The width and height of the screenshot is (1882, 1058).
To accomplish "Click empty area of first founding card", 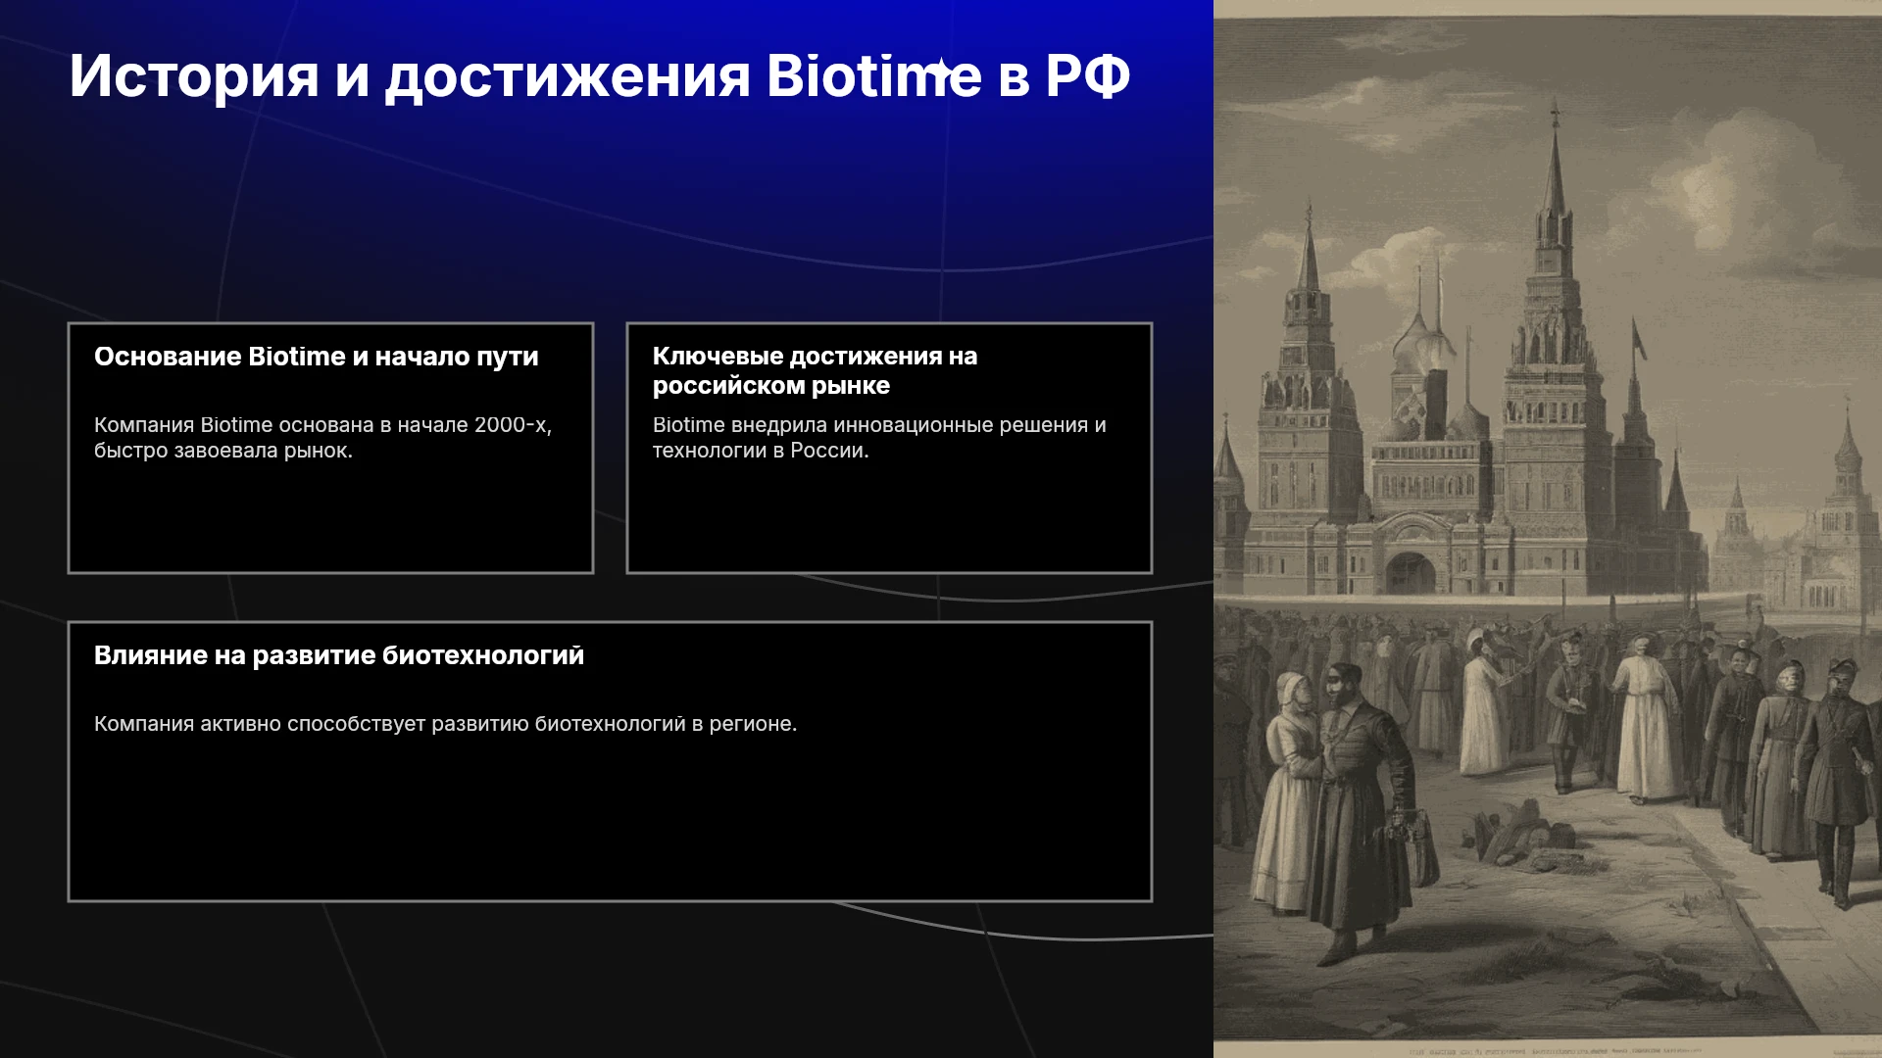I will pos(330,519).
